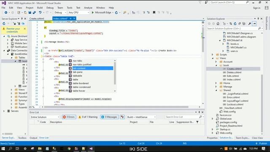Click the Sign in link
The image size is (270, 152).
[x=256, y=8]
